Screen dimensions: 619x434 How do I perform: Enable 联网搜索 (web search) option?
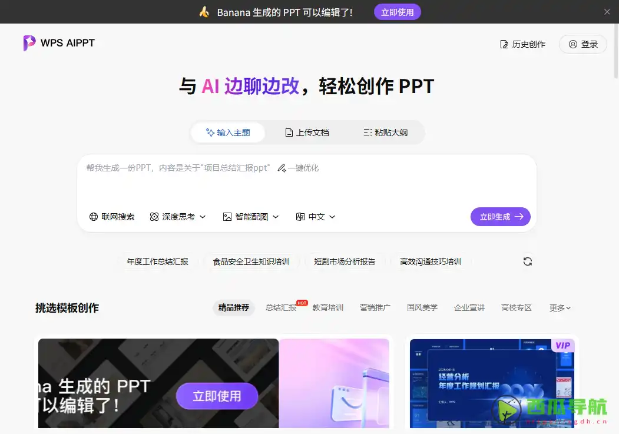pos(112,216)
